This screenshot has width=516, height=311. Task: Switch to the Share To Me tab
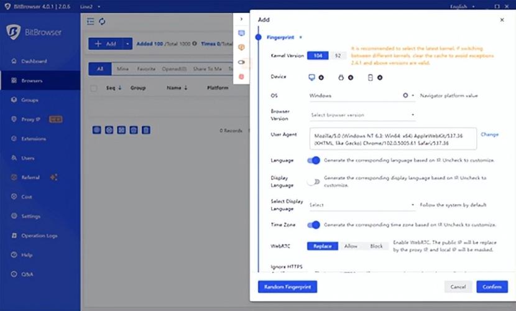click(x=207, y=69)
